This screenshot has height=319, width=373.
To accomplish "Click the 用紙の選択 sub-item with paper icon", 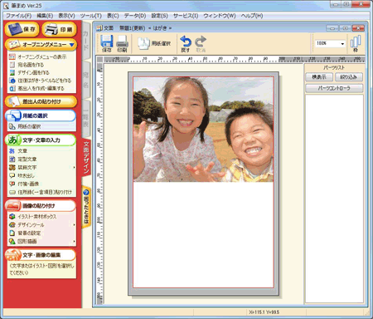I will 25,126.
